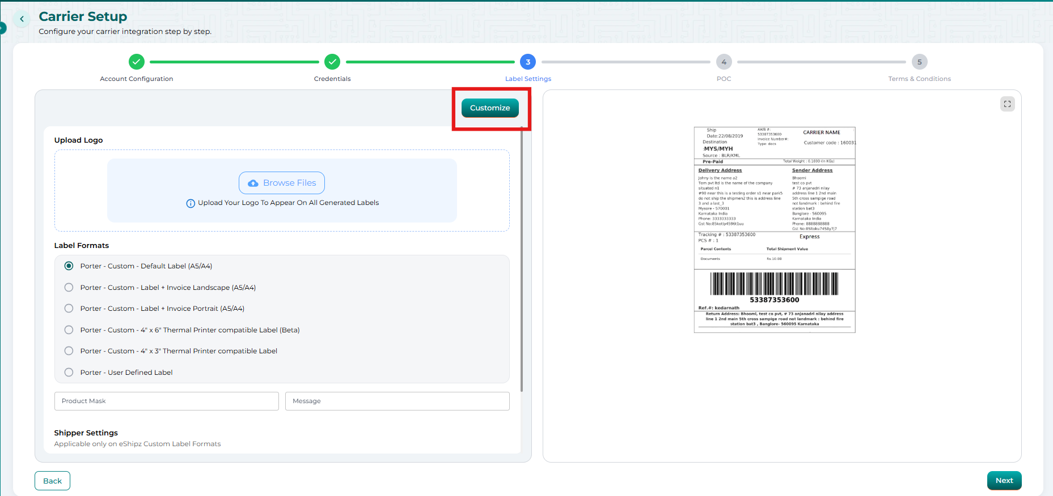Select Porter - User Defined Label option
The height and width of the screenshot is (496, 1053).
(69, 373)
